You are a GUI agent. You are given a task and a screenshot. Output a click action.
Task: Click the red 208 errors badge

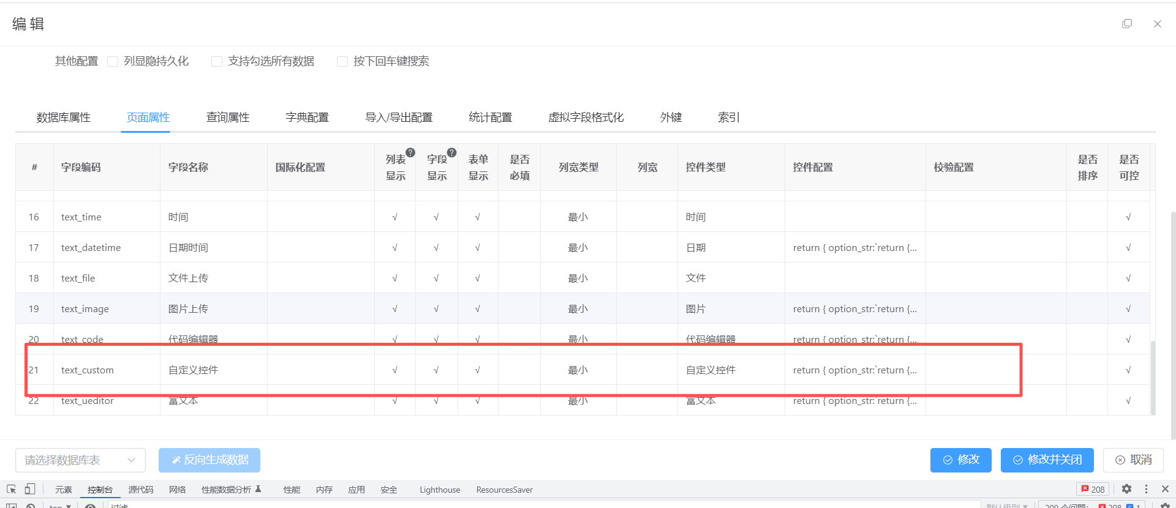[1093, 489]
